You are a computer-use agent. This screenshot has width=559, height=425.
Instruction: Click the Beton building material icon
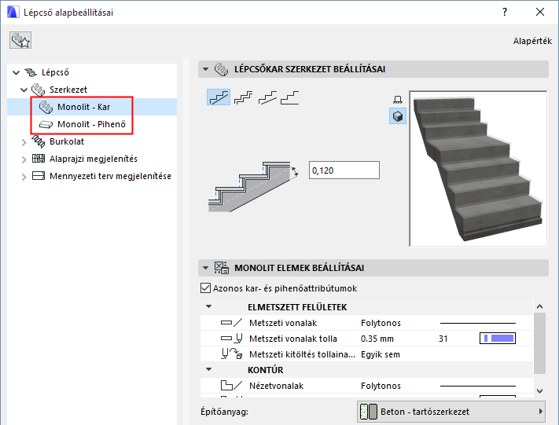coord(369,412)
